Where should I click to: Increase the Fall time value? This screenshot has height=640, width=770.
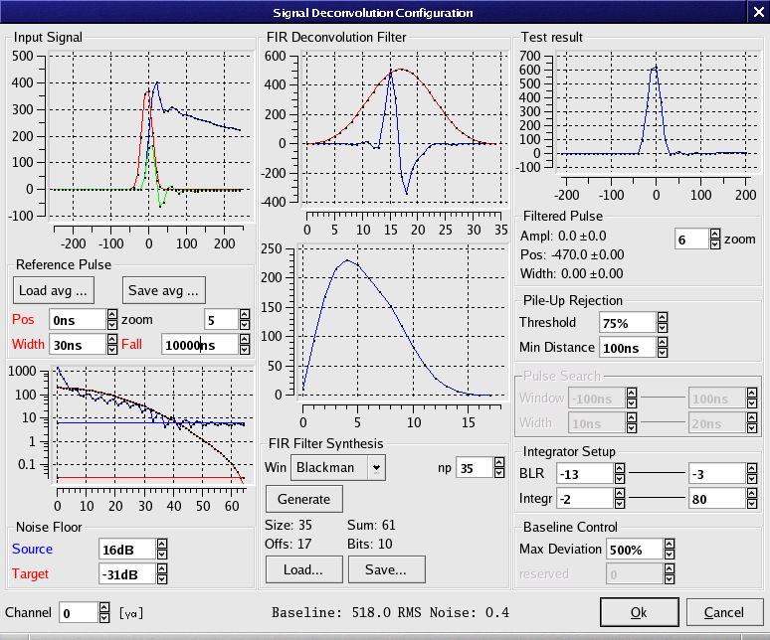point(245,339)
